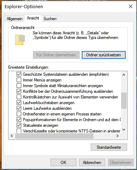Click the Abbrechen button
Viewport: 137px width, 170px height.
pos(92,163)
